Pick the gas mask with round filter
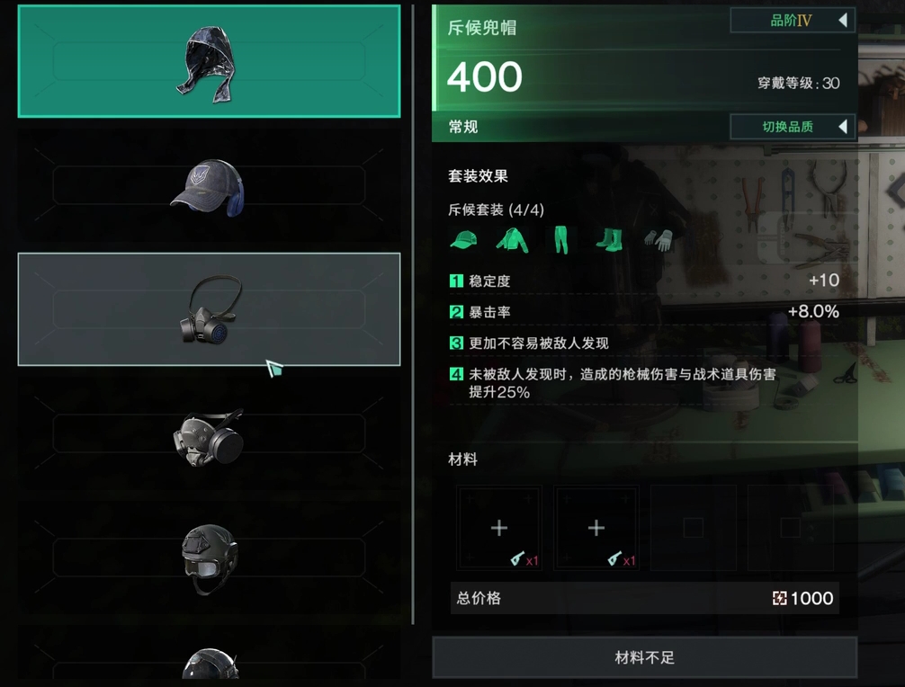The height and width of the screenshot is (687, 905). coord(209,433)
